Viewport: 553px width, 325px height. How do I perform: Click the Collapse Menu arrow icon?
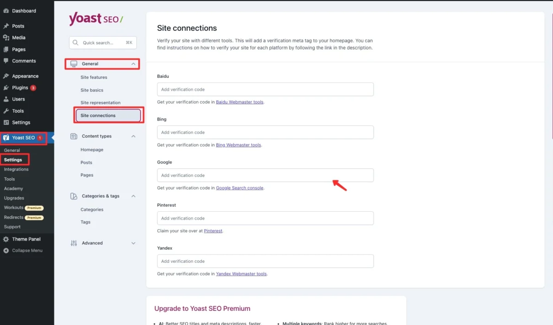tap(6, 250)
